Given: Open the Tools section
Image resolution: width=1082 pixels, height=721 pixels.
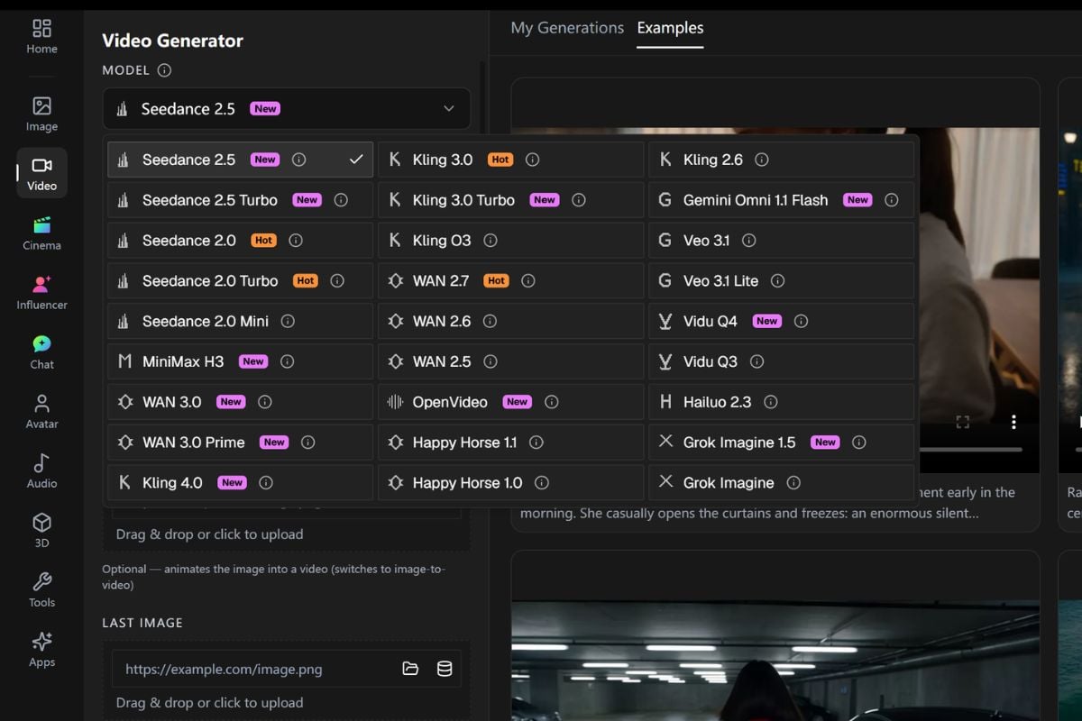Looking at the screenshot, I should coord(41,590).
